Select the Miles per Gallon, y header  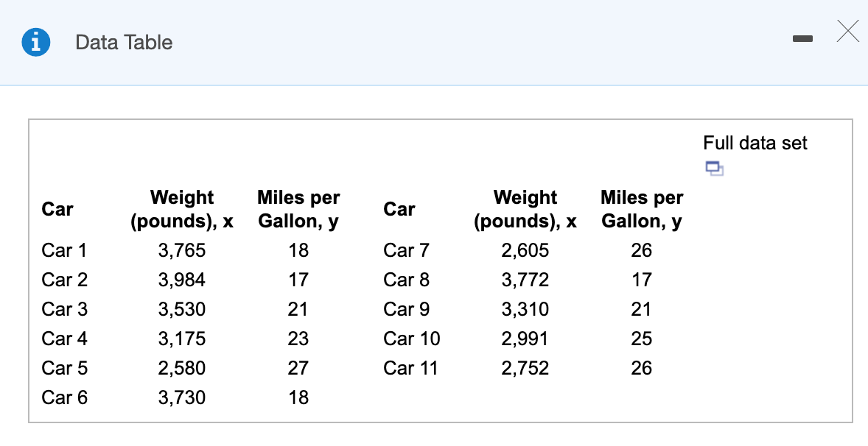click(298, 209)
